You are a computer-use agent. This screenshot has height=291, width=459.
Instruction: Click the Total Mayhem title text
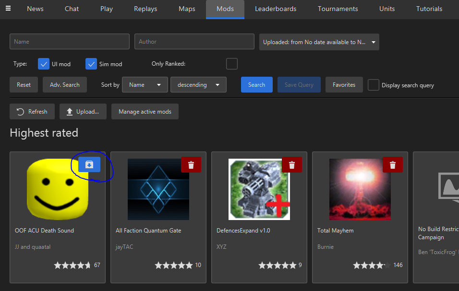click(336, 231)
